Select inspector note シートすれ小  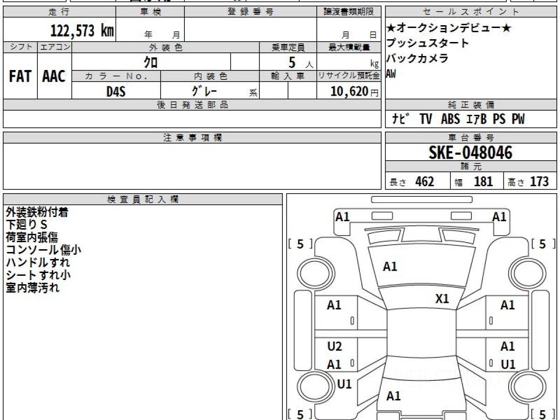point(38,275)
